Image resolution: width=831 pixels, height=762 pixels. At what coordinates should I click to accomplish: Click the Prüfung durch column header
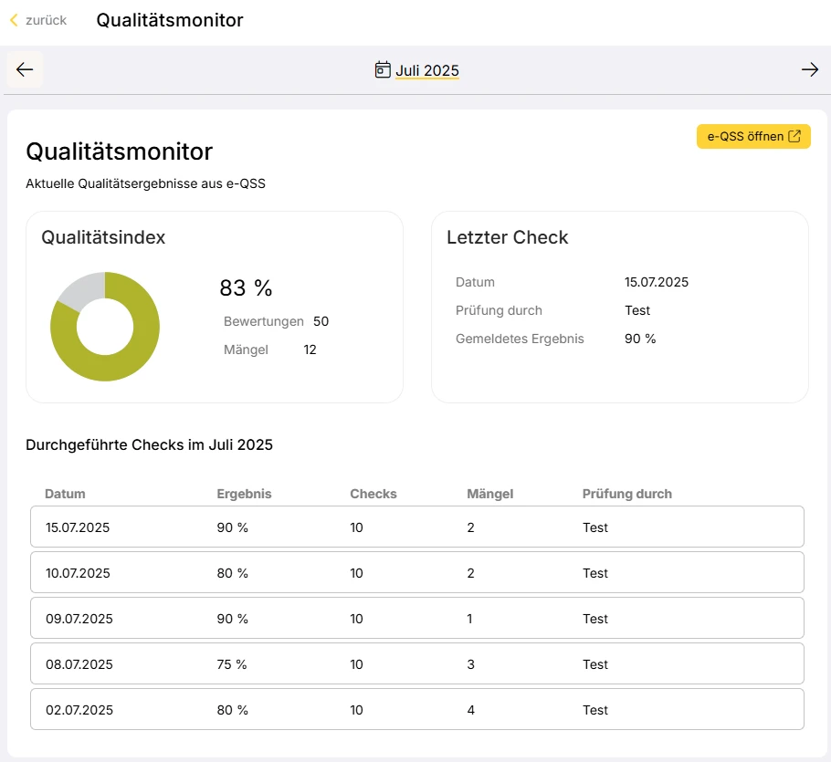(626, 494)
